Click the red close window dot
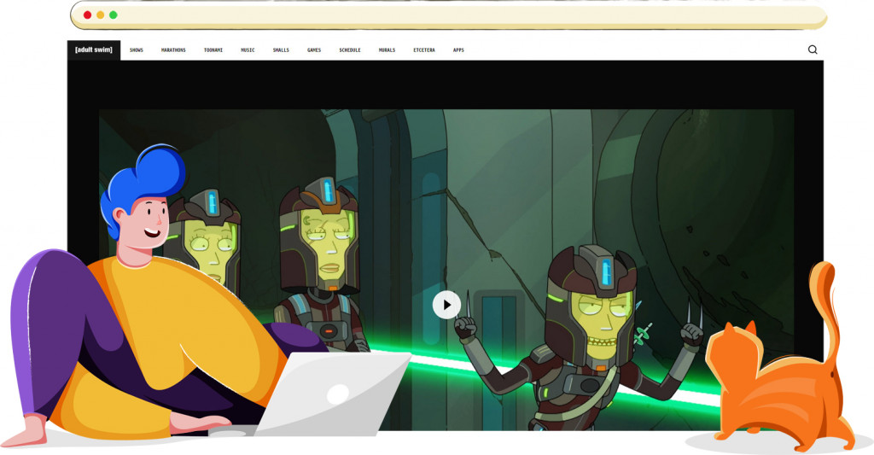Screen dimensions: 874x455 88,15
